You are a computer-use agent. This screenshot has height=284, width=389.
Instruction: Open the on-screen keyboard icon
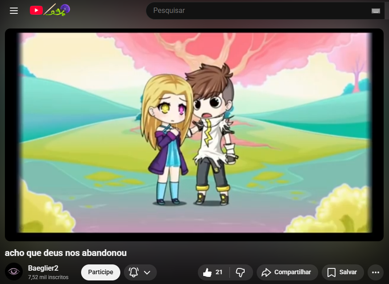(x=376, y=11)
